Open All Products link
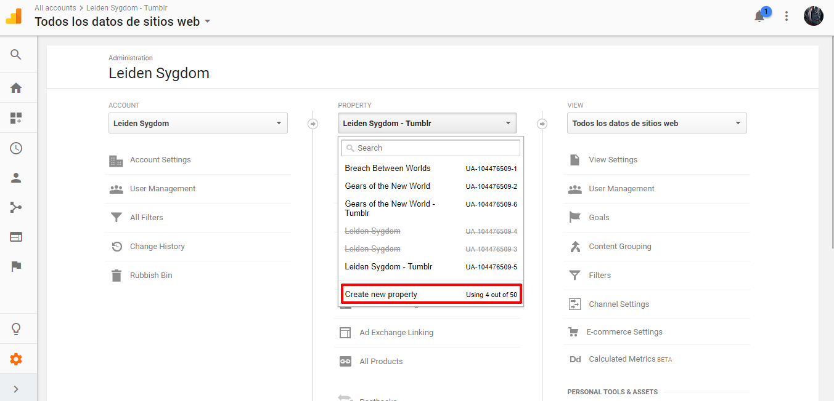 (381, 362)
